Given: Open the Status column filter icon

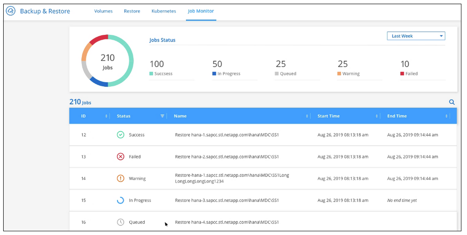Looking at the screenshot, I should 162,116.
